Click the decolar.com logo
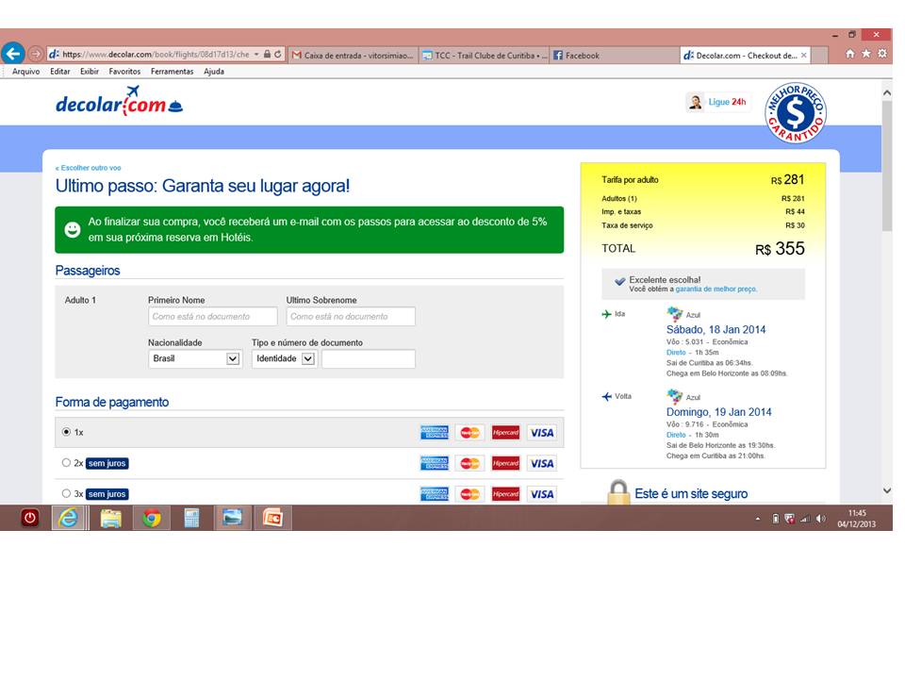This screenshot has height=679, width=905. [x=119, y=102]
